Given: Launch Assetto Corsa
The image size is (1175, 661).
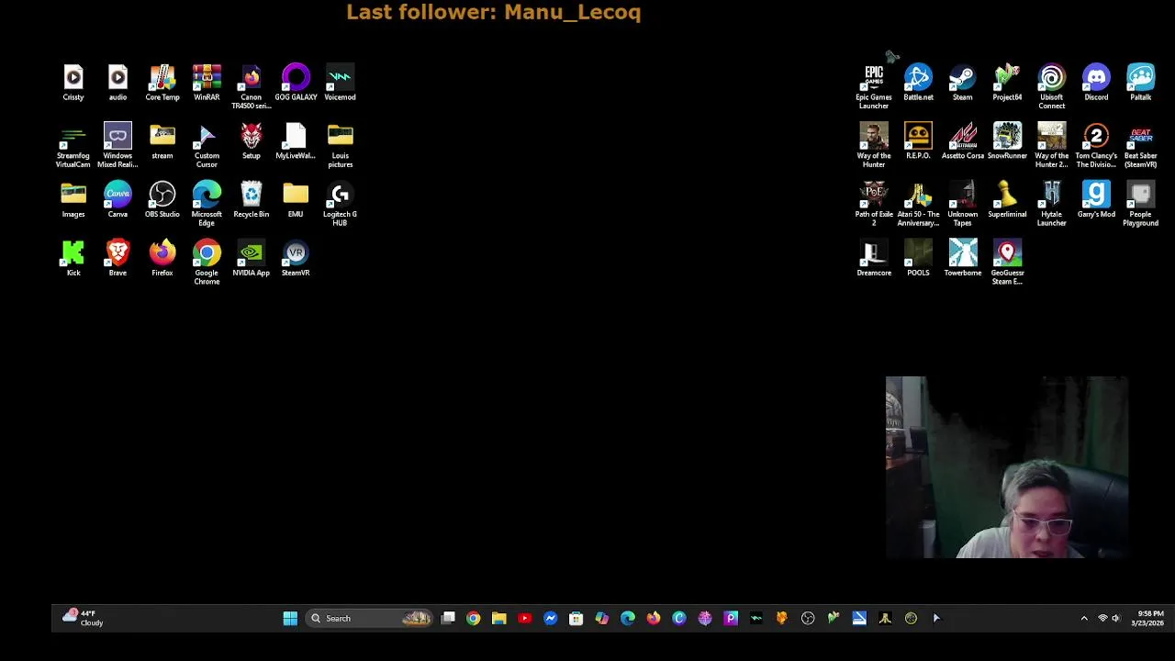Looking at the screenshot, I should [x=962, y=141].
